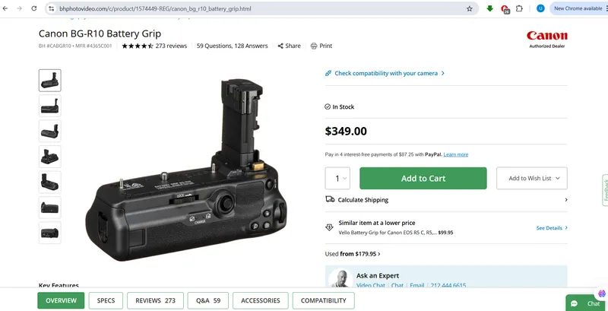
Task: Click Check compatibility with your camera
Action: [386, 73]
